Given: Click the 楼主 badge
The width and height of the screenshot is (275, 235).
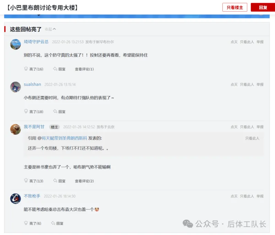Looking at the screenshot, I should point(54,127).
